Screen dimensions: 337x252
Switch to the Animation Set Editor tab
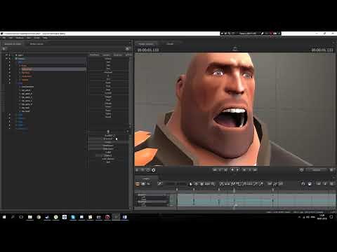pos(13,44)
